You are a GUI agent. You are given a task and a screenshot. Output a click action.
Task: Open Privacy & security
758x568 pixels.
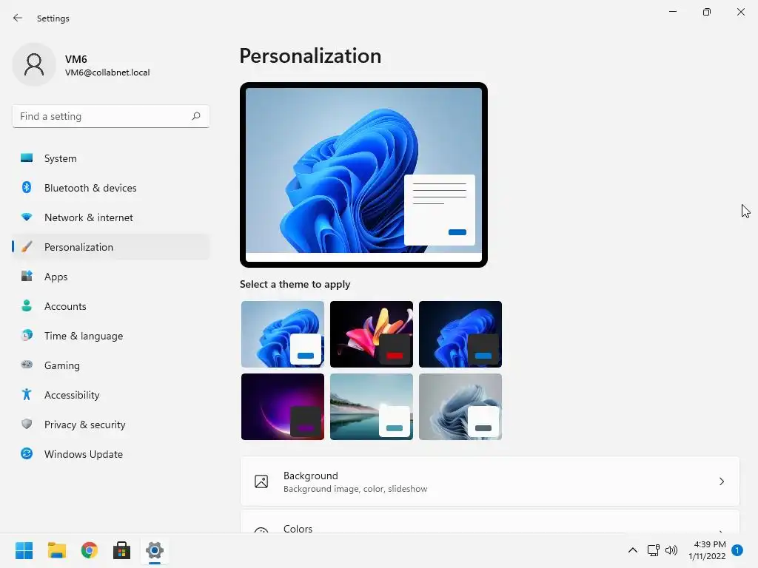(x=111, y=424)
